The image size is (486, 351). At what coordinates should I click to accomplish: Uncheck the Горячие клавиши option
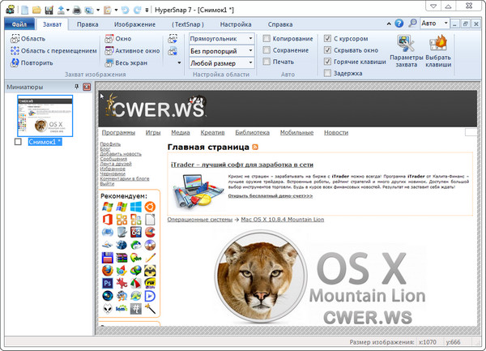[x=327, y=62]
